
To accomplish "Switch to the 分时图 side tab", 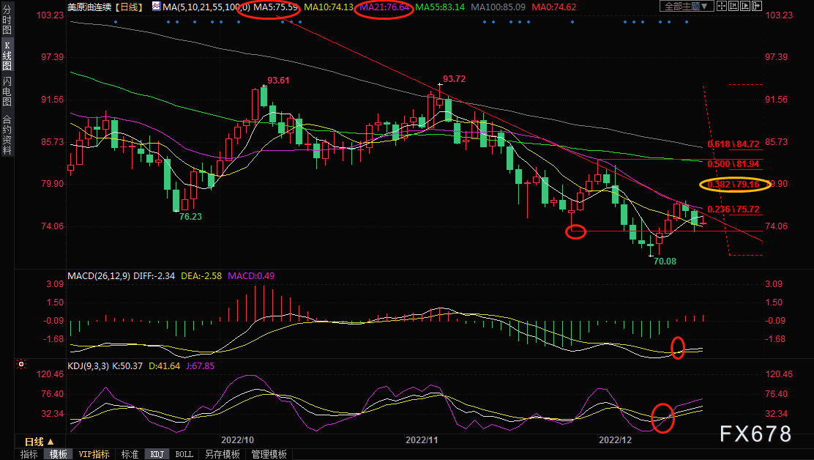I will [7, 20].
